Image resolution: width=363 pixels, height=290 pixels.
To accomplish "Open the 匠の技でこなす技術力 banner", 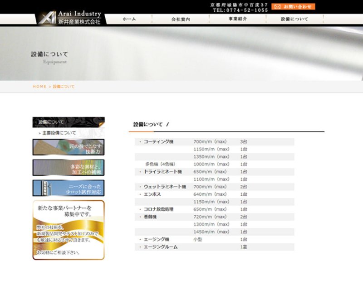I will 68,147.
